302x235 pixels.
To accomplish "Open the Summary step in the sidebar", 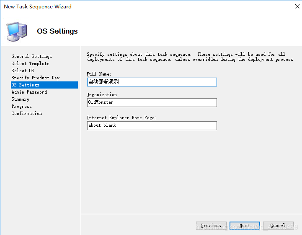I will 21,99.
